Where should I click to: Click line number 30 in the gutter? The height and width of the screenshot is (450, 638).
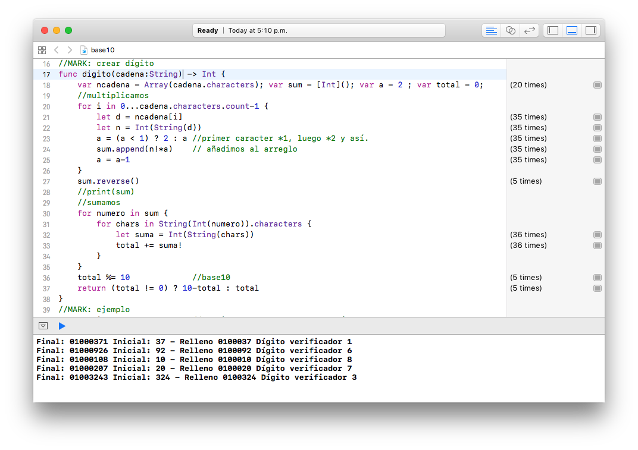pos(46,213)
